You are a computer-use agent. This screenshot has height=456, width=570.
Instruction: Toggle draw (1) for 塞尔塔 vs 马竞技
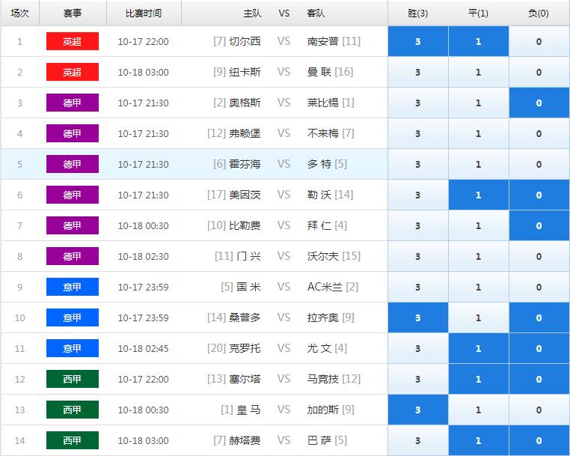click(x=479, y=379)
